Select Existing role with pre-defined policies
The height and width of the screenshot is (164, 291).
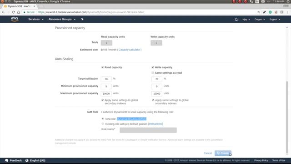click(x=103, y=123)
